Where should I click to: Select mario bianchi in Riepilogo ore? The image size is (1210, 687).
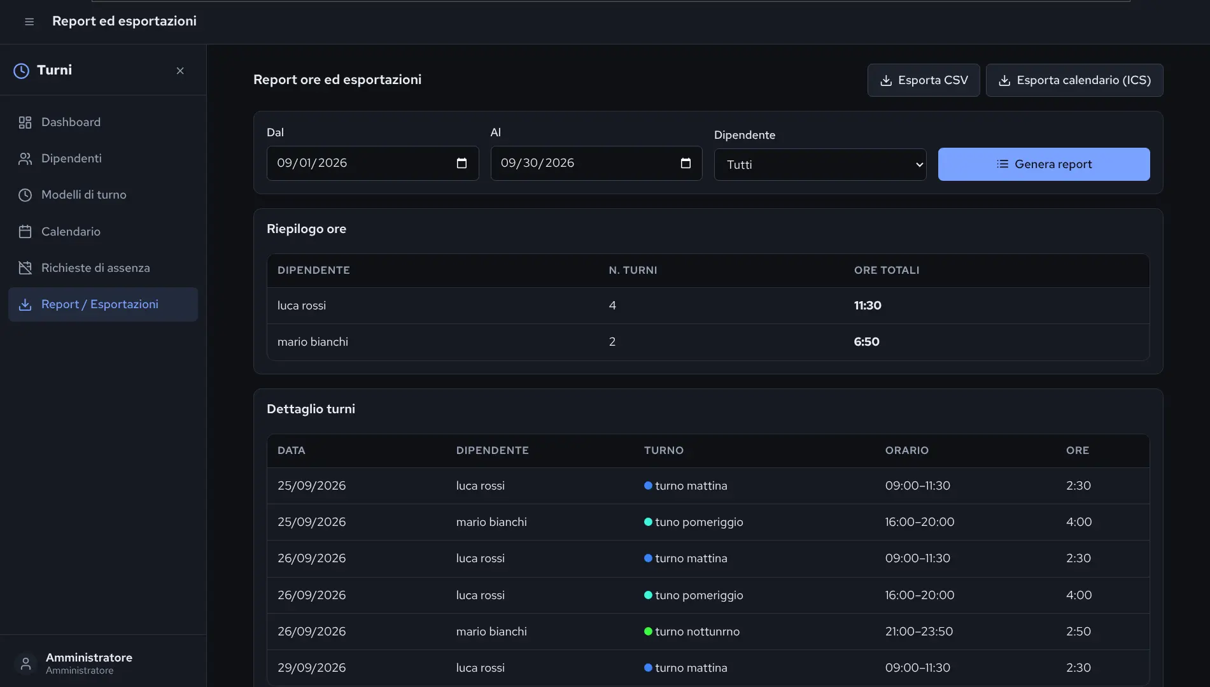coord(313,342)
